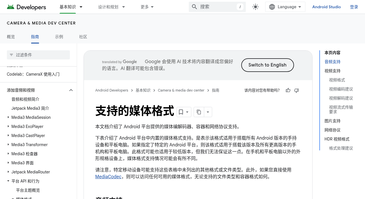Click the thumbs down not helpful icon
Screen dimensions: 365x199
(x=297, y=90)
